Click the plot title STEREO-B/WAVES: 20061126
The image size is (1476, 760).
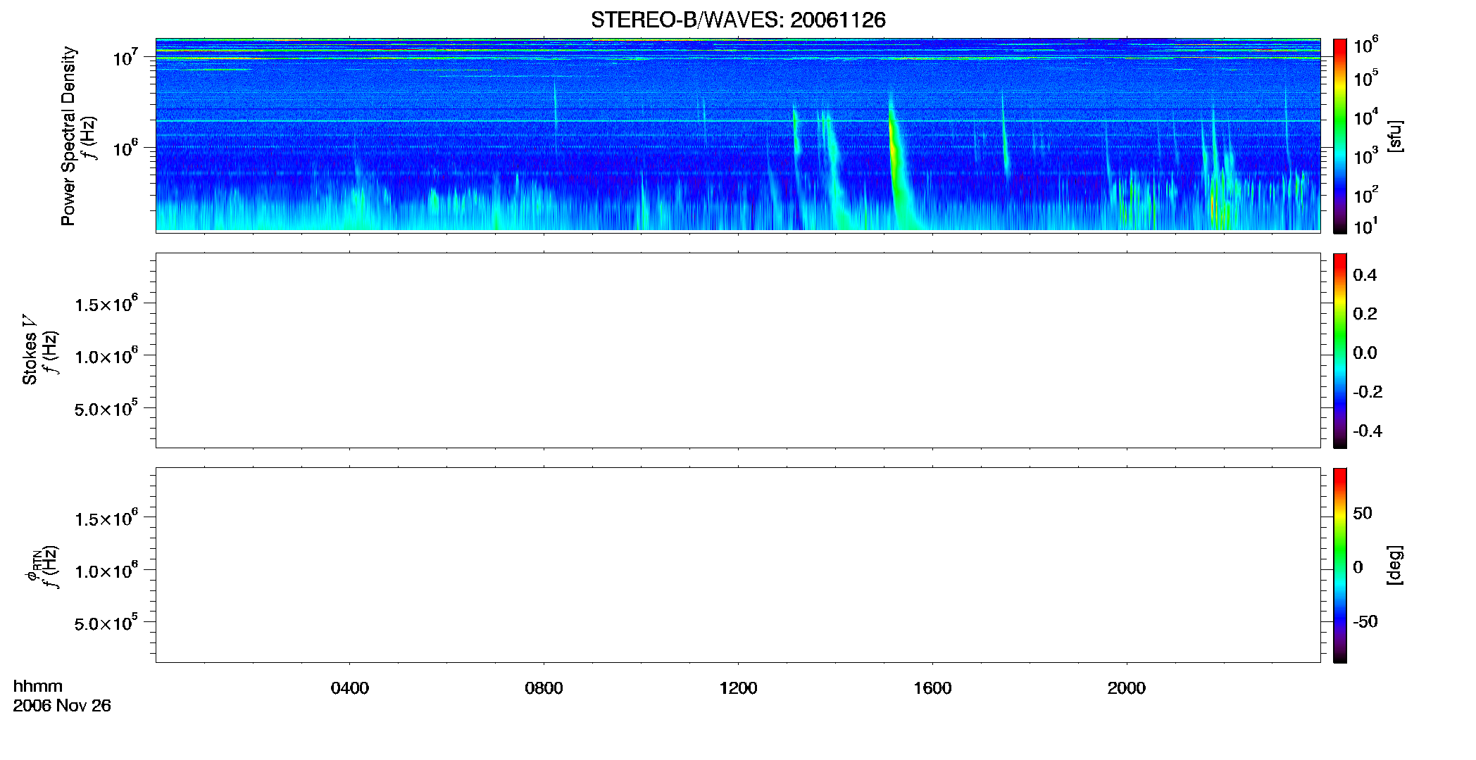[738, 20]
